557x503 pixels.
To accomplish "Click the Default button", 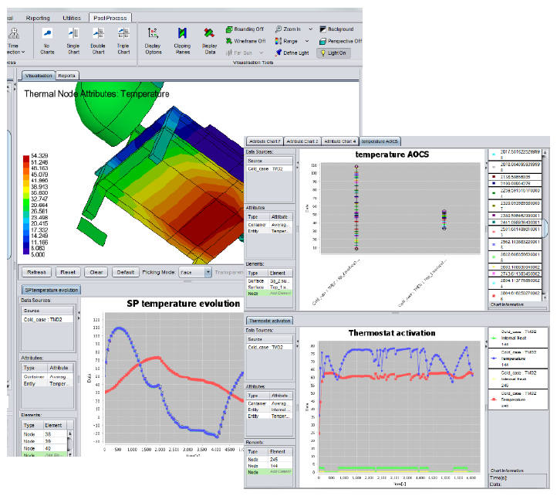I will (126, 272).
